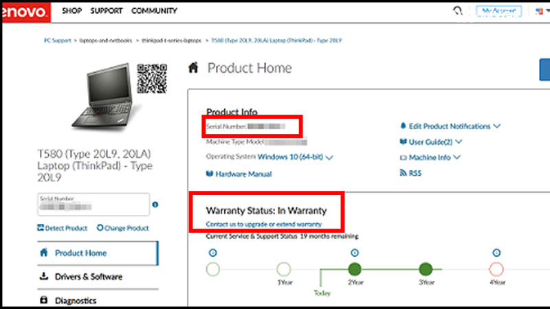
Task: Click the green 2Year timeline marker
Action: tap(355, 269)
